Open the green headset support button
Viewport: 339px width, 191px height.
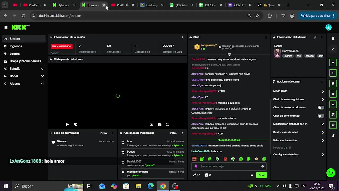[331, 173]
